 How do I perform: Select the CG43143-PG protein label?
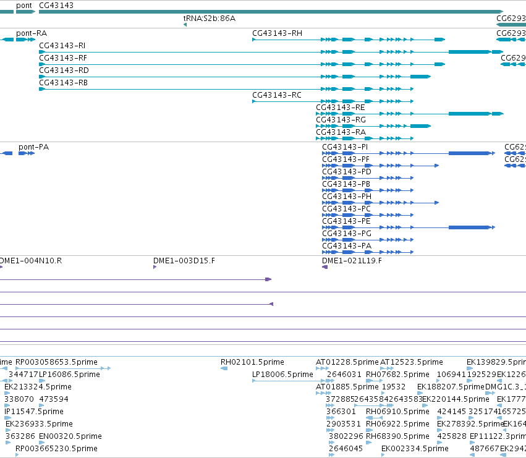coord(347,234)
